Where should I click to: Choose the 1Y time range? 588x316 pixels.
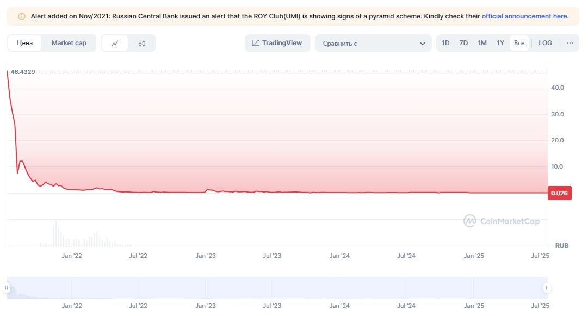[500, 43]
